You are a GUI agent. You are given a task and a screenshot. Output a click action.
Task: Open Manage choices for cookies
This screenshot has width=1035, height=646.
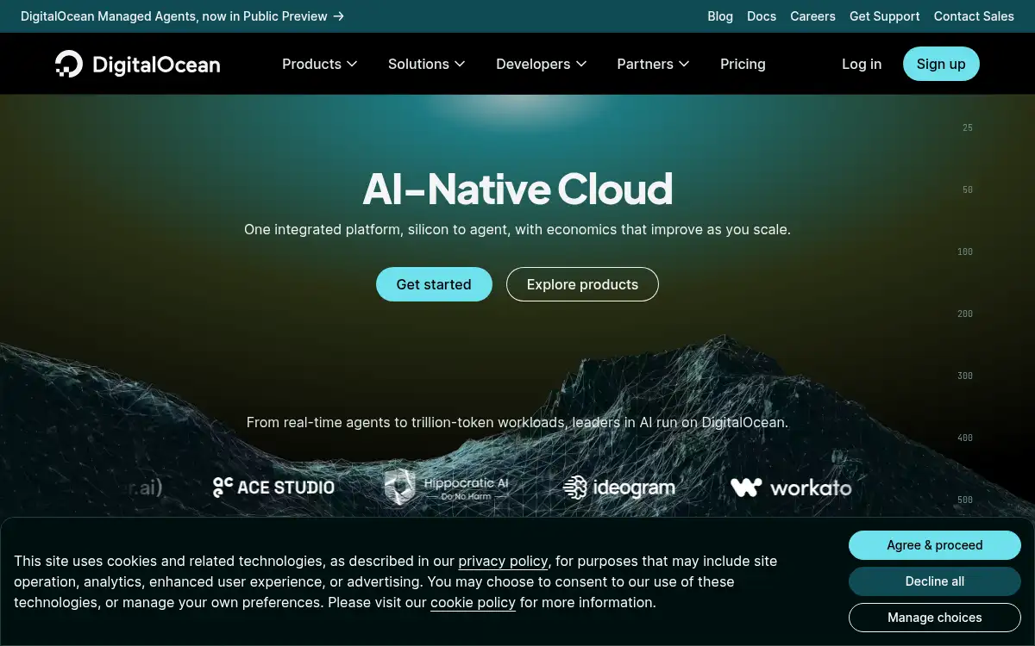coord(935,618)
